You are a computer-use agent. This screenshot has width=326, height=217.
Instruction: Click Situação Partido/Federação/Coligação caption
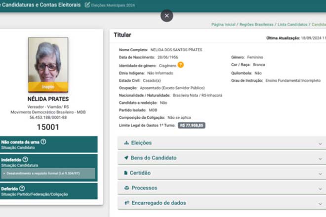(x=35, y=194)
